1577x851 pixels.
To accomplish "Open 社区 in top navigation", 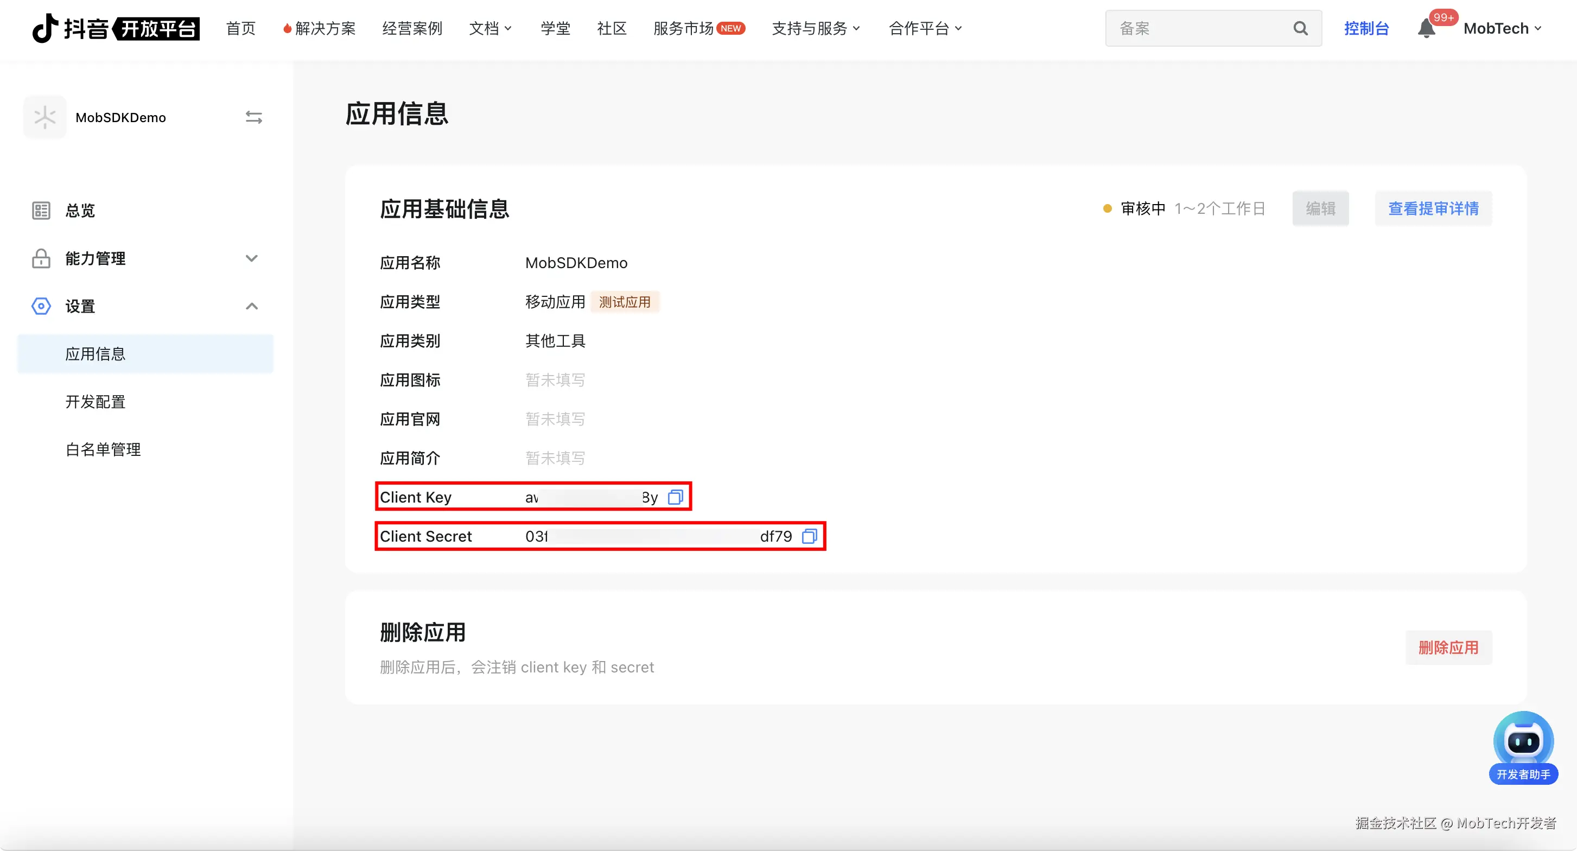I will point(612,28).
